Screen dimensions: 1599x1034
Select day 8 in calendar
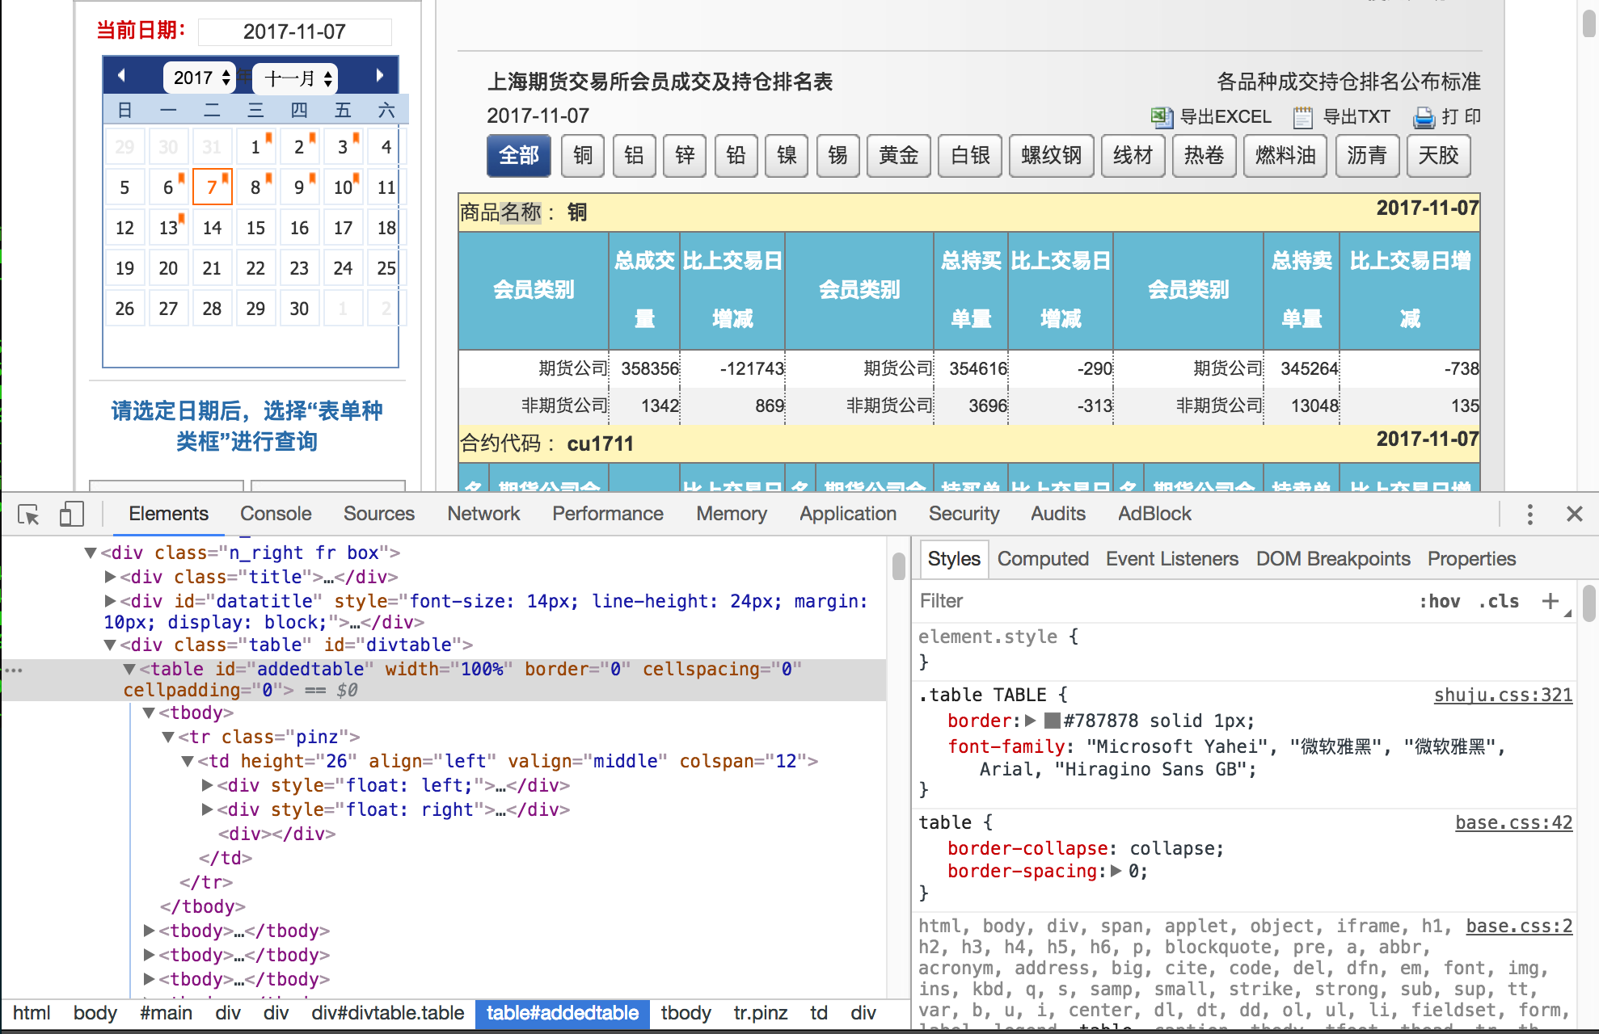click(255, 187)
